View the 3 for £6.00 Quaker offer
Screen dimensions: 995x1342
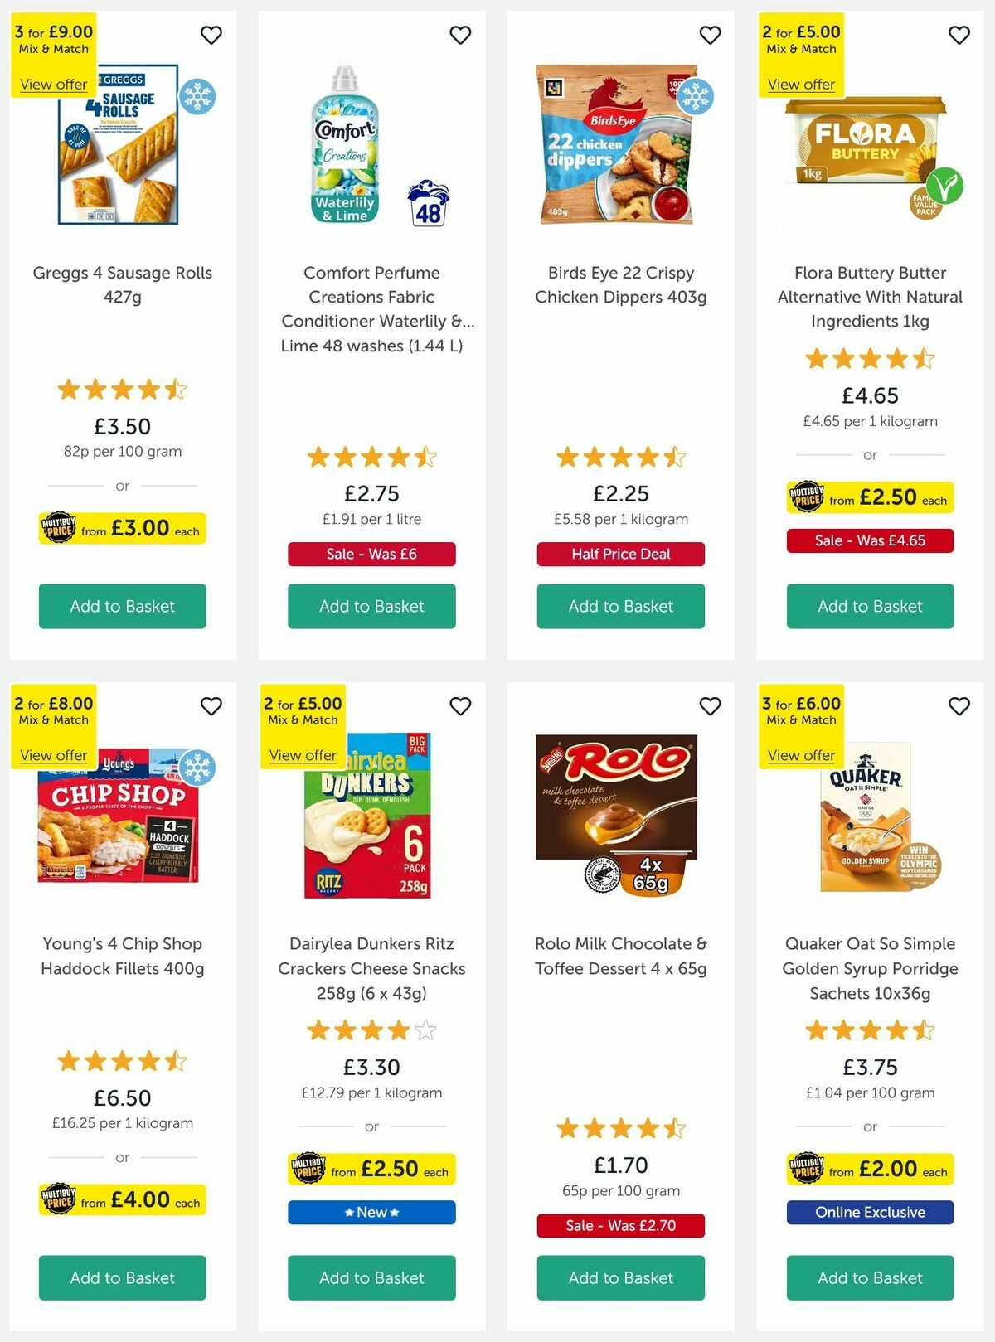click(x=800, y=755)
